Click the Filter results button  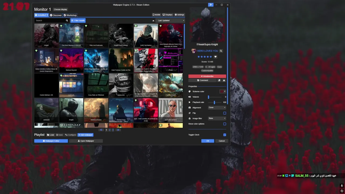click(x=78, y=20)
